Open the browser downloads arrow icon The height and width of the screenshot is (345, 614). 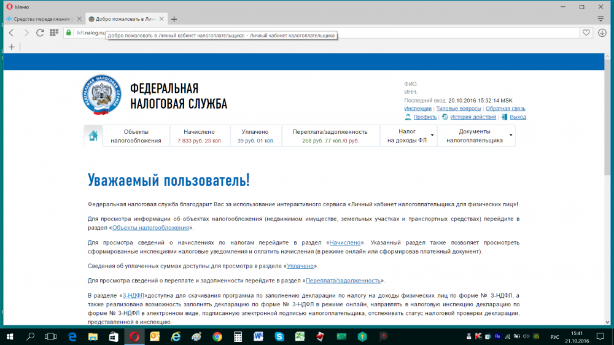[602, 33]
